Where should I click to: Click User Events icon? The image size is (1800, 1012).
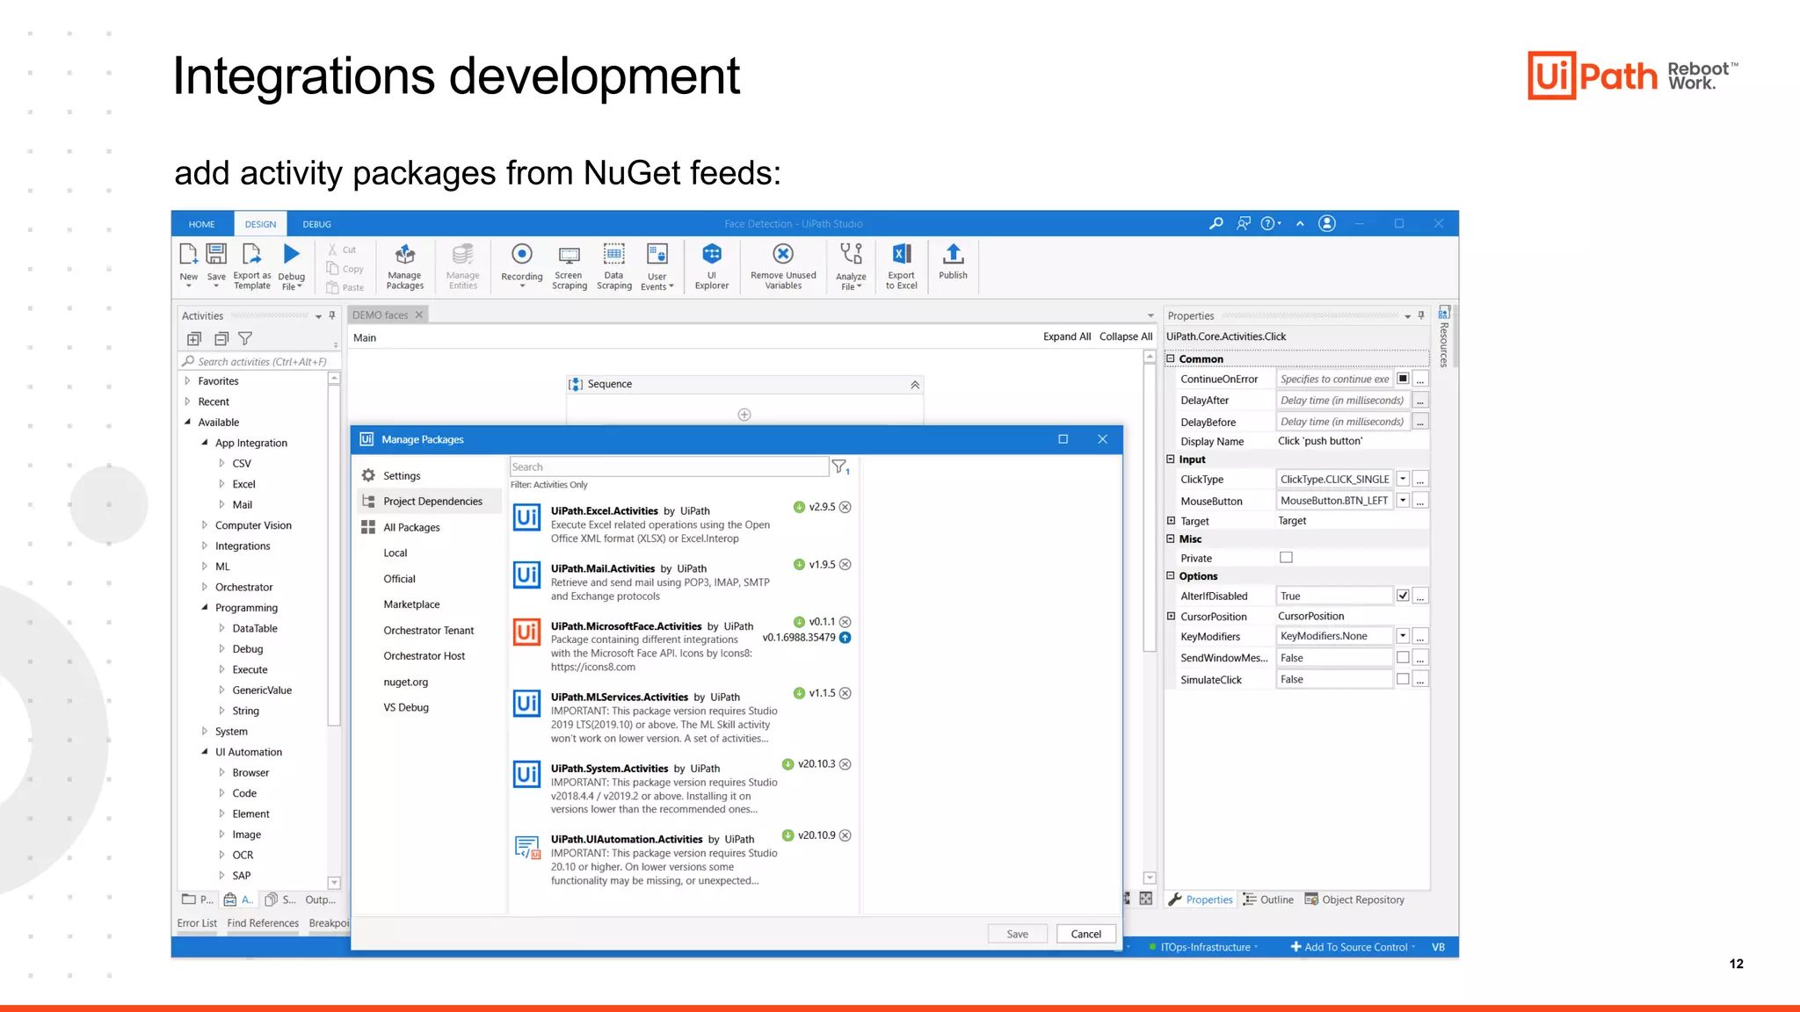[x=657, y=255]
